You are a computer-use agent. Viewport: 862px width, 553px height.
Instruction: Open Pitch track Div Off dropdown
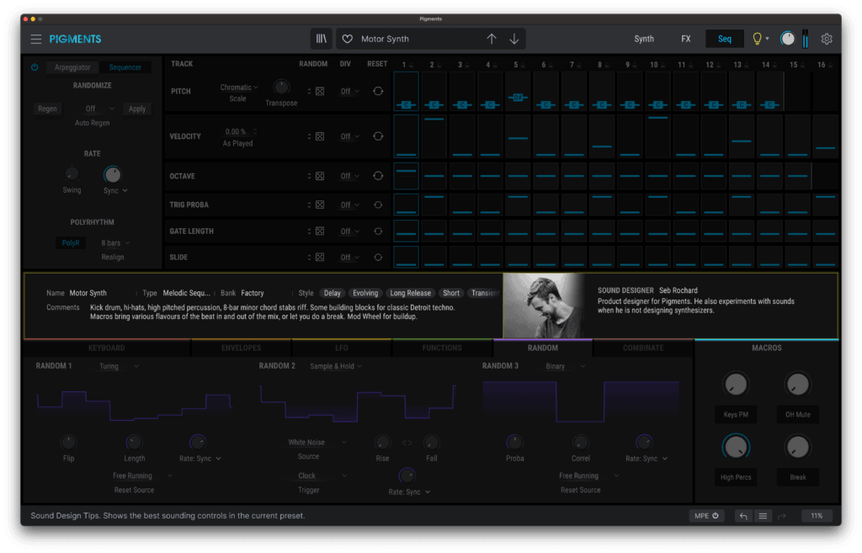(x=349, y=91)
